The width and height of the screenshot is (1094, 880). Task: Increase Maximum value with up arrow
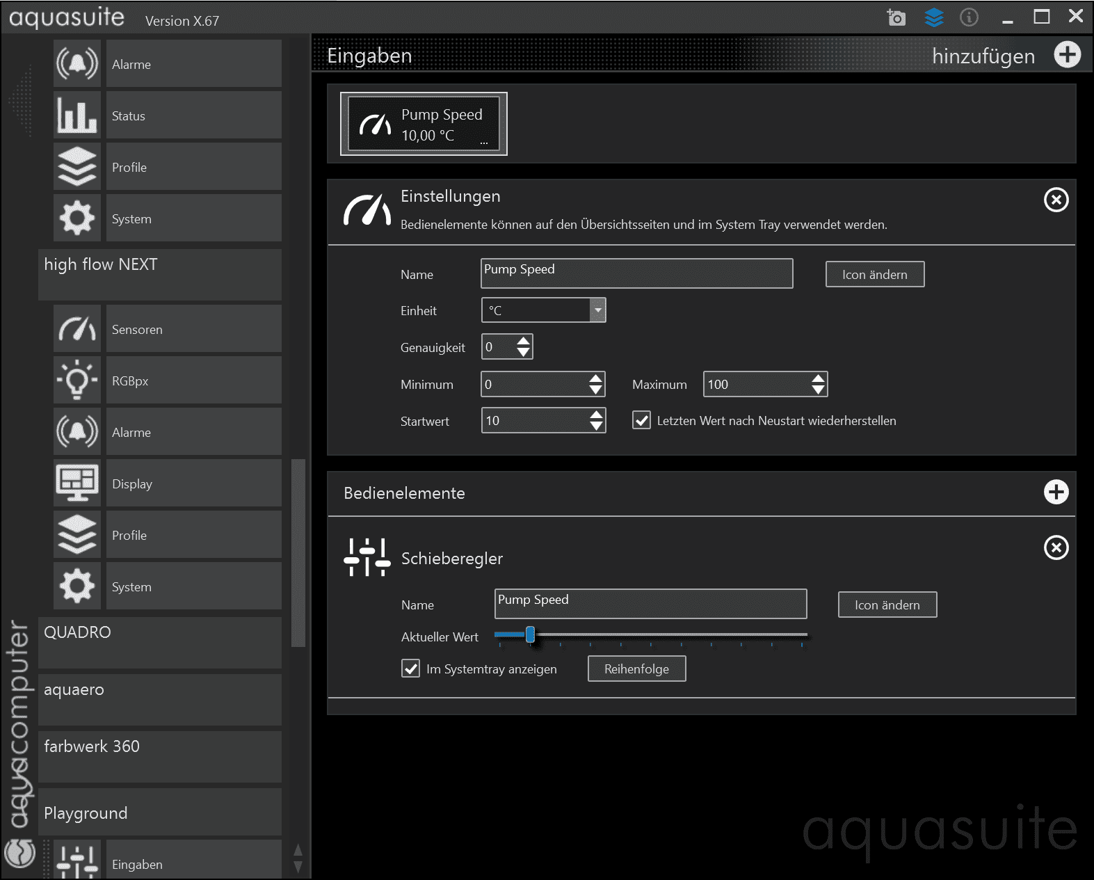819,378
